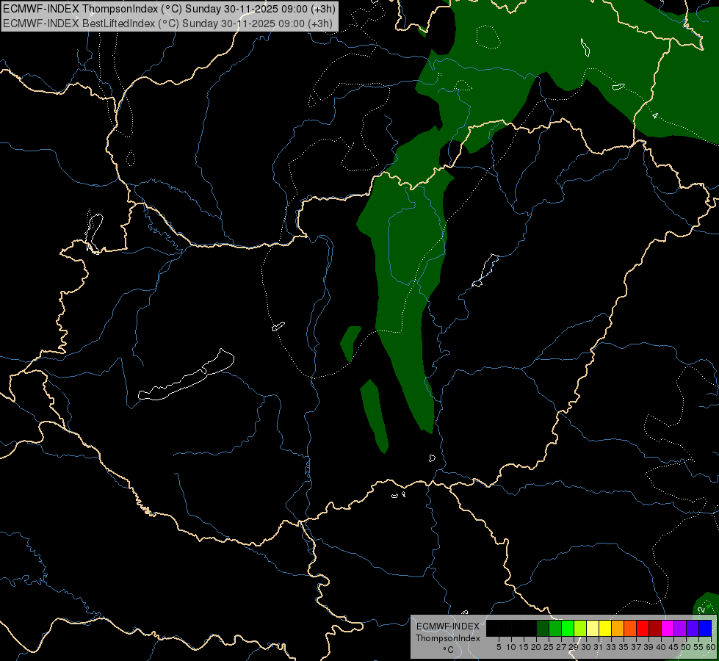
Task: Click the legend's ThompsonIndex label
Action: [448, 638]
